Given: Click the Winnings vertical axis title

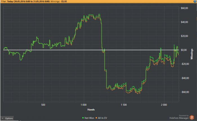Looking at the screenshot, I should tap(192, 54).
